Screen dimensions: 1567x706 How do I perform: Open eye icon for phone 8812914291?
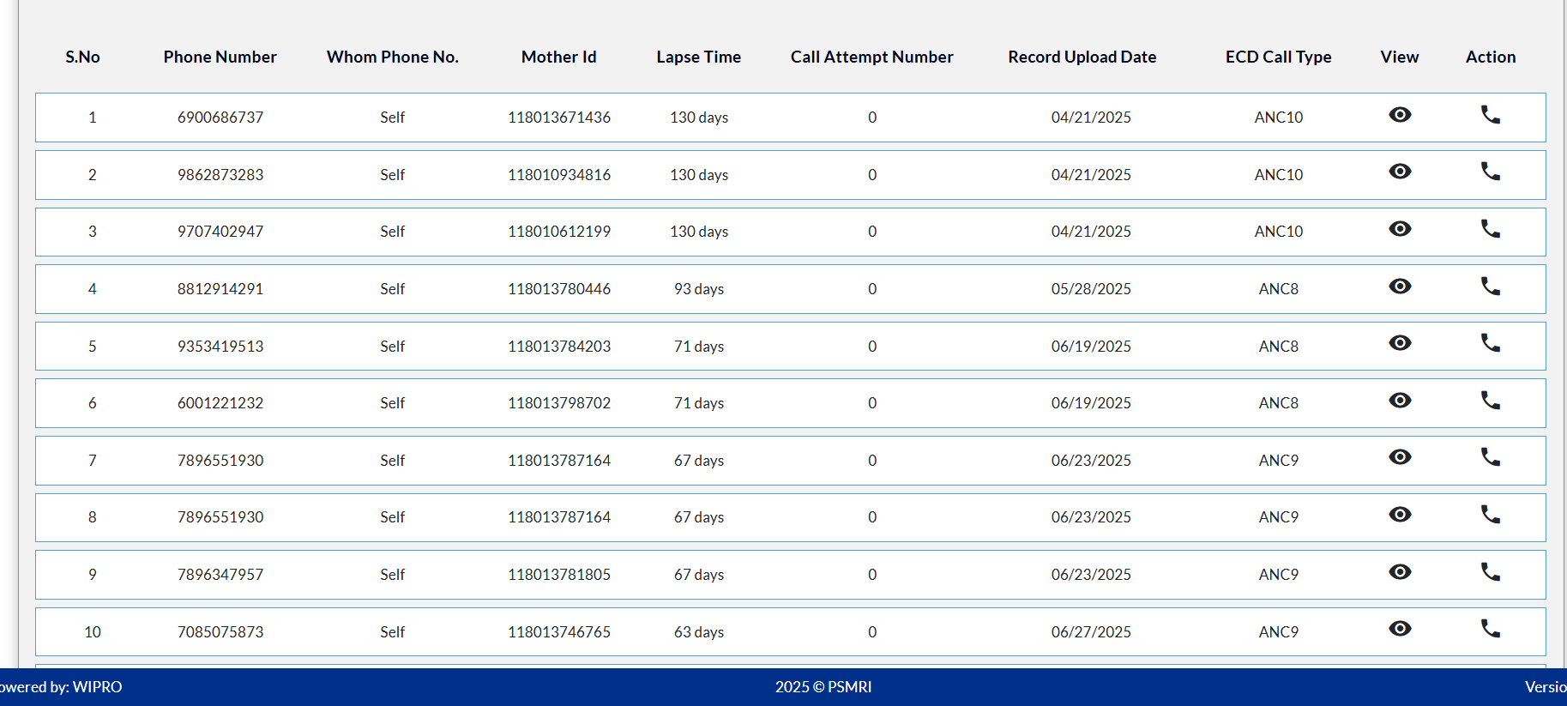click(x=1400, y=287)
